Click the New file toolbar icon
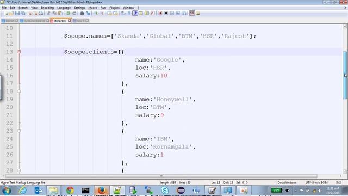348x196 pixels. pos(6,13)
